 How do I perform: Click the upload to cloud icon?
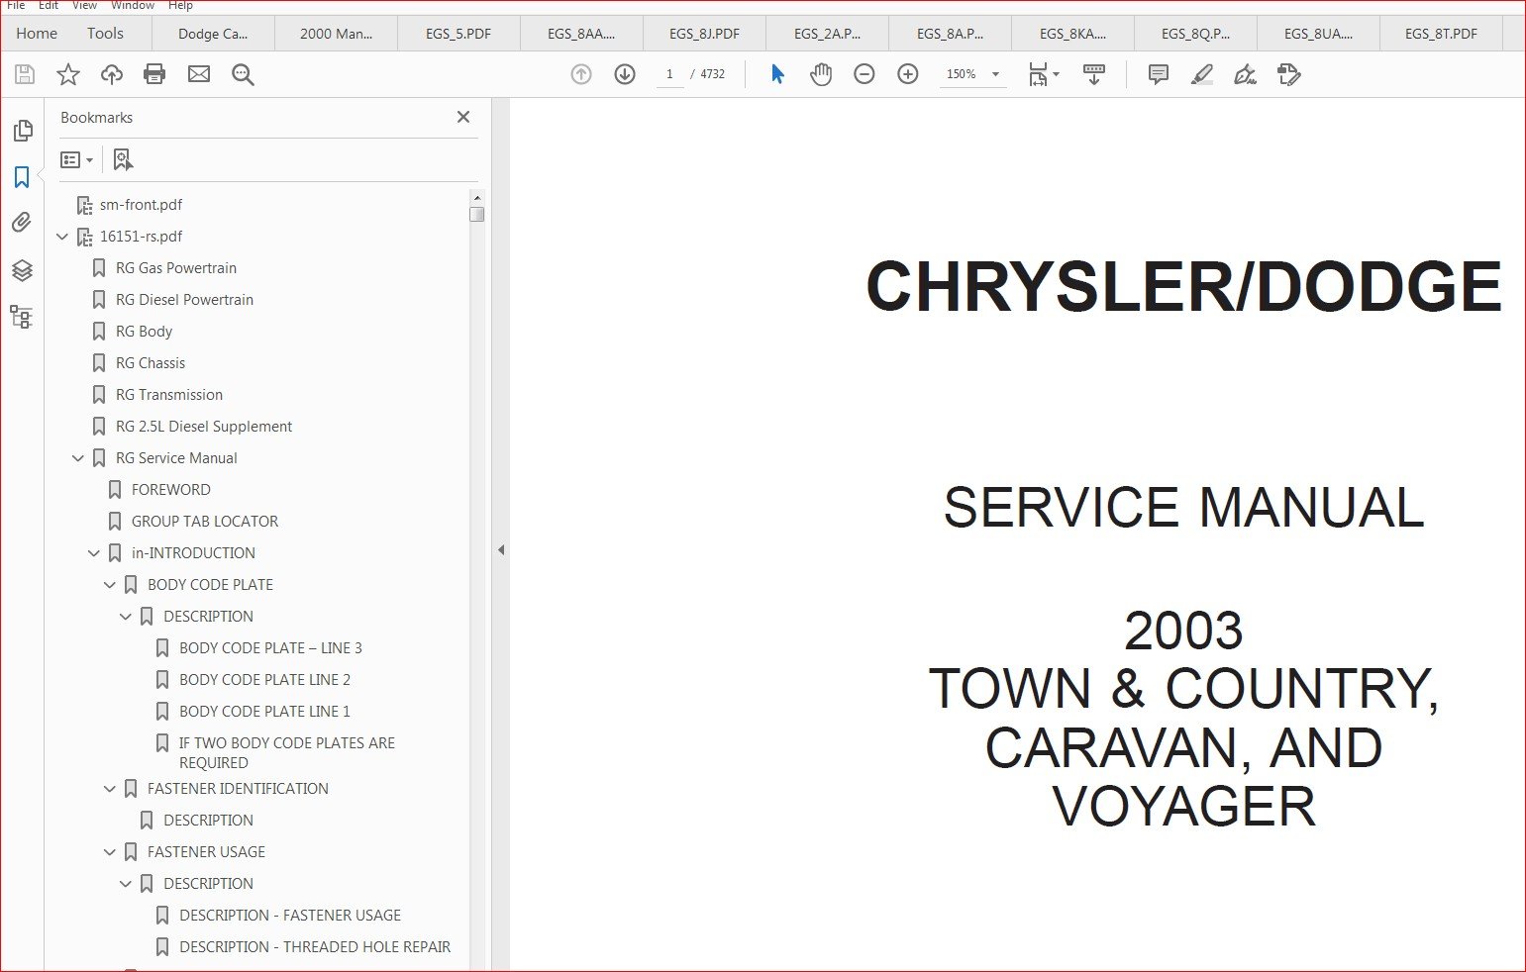coord(112,74)
